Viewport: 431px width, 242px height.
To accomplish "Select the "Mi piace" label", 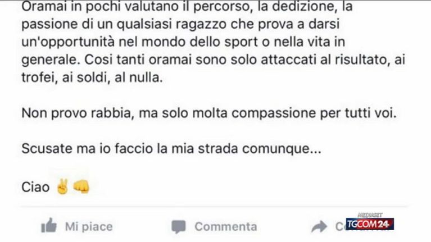I will (89, 227).
